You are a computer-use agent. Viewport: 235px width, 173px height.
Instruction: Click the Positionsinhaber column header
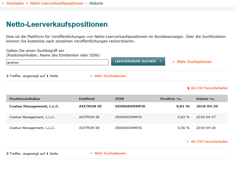coord(25,99)
